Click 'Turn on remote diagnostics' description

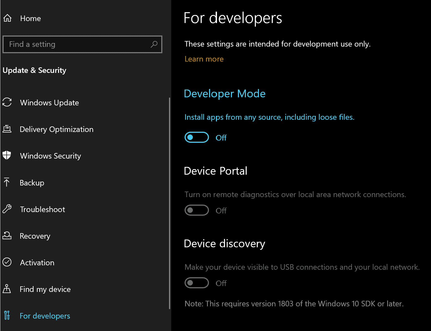tap(295, 195)
